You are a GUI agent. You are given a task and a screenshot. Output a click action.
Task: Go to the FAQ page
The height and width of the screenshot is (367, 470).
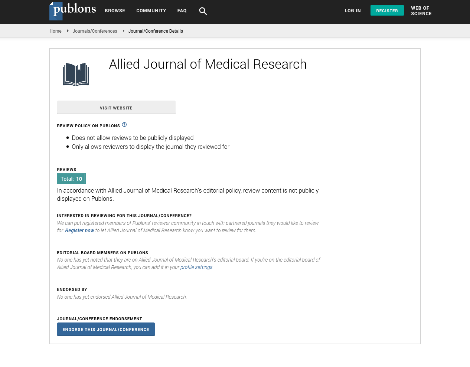[x=182, y=11]
